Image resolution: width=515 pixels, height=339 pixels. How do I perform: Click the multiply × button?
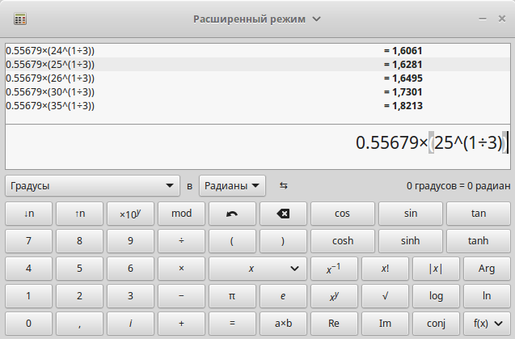coord(181,269)
